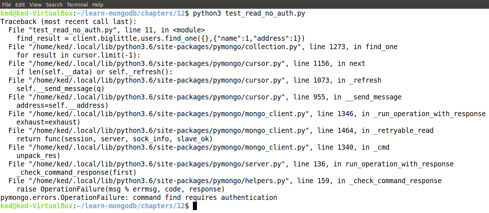Click the python3 test_read_no_auth.py command text
489x213 pixels.
249,13
